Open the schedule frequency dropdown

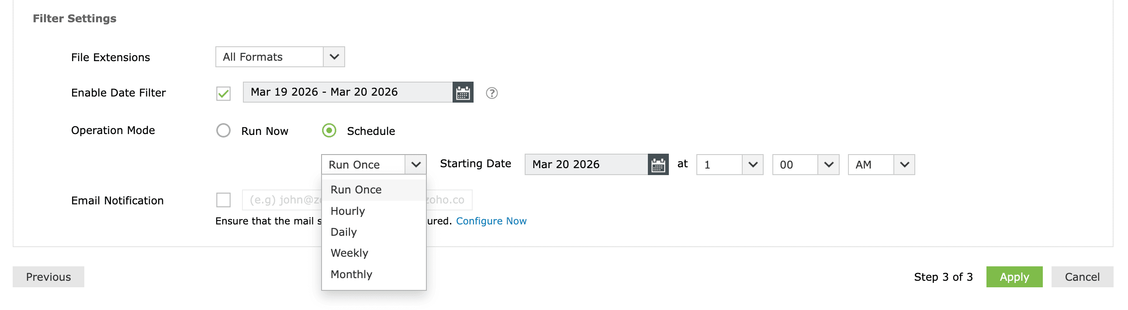click(x=415, y=164)
